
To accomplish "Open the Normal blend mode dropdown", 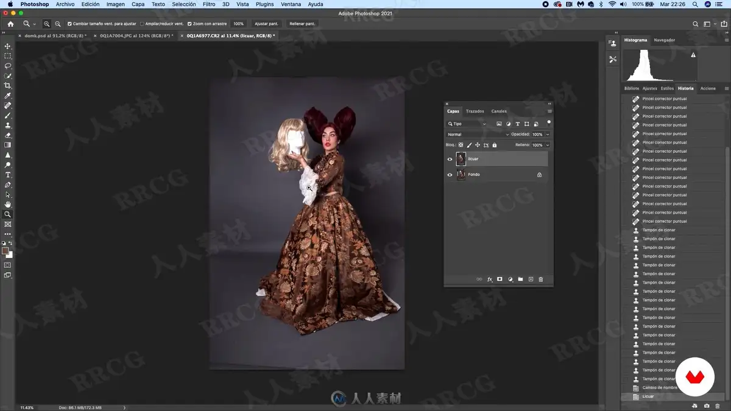I will coord(478,135).
